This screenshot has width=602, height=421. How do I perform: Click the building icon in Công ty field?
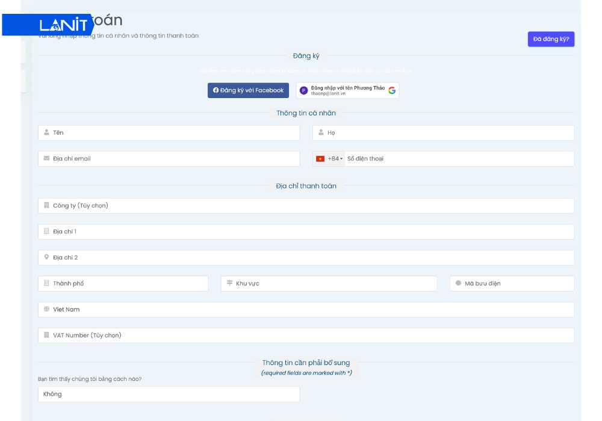(46, 206)
